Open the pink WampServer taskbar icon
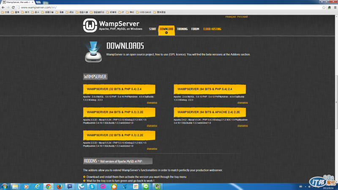Viewport: 338px width, 190px height. click(x=103, y=187)
